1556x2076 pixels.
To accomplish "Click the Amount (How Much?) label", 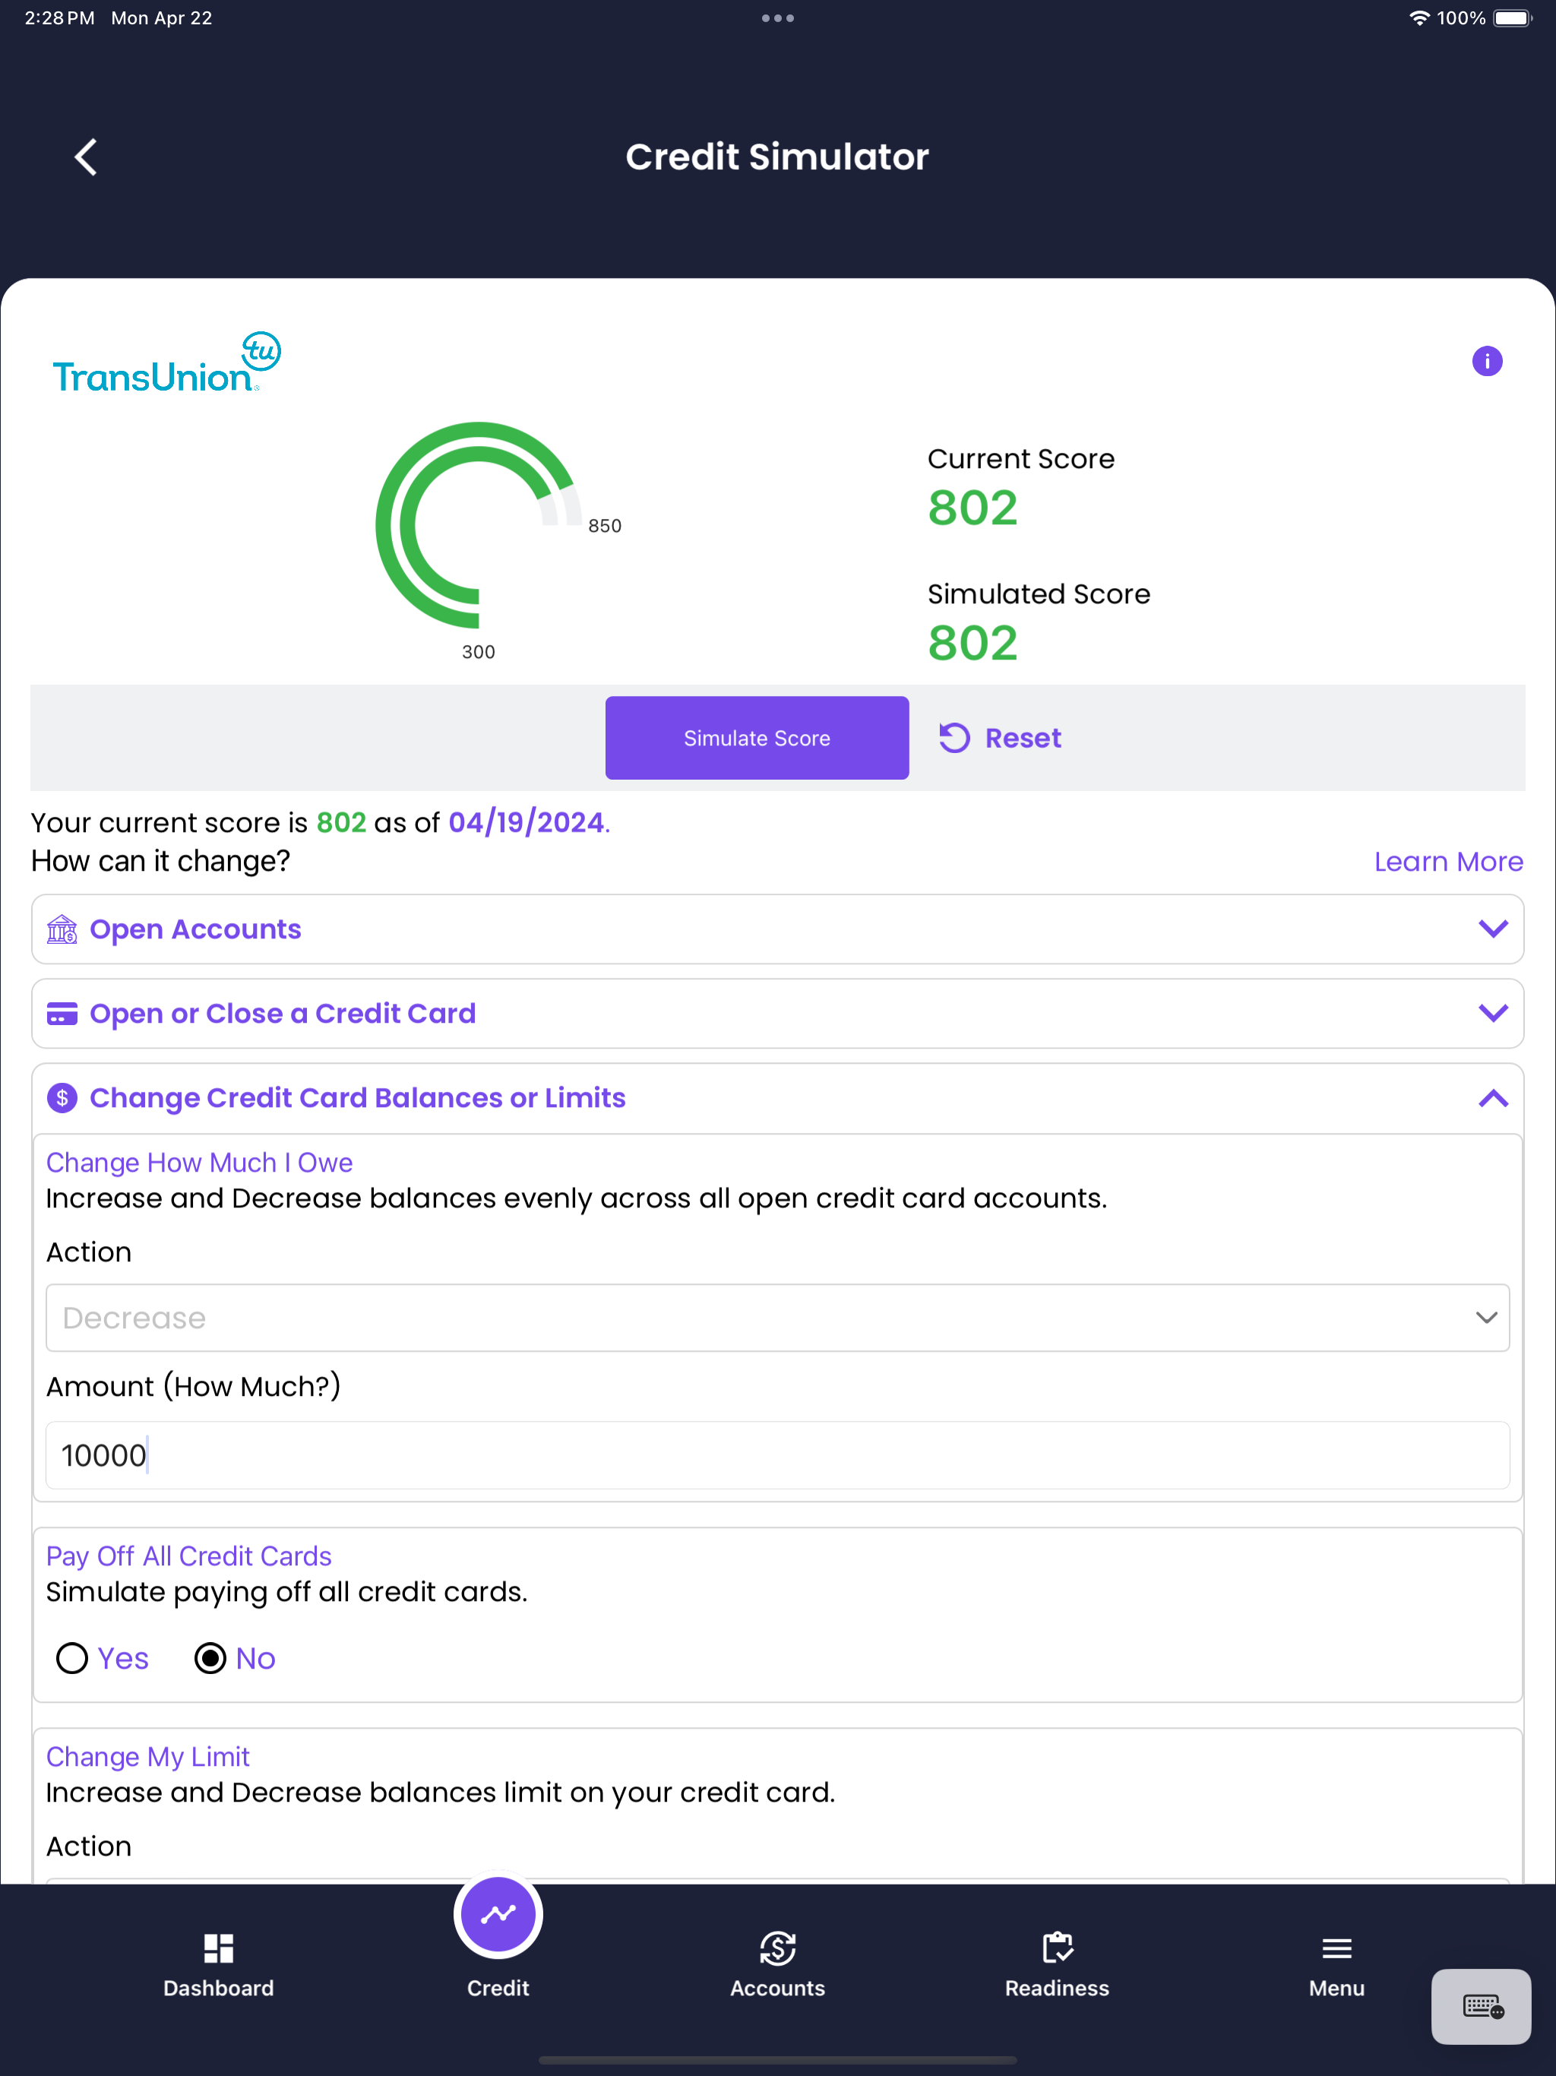I will 193,1386.
